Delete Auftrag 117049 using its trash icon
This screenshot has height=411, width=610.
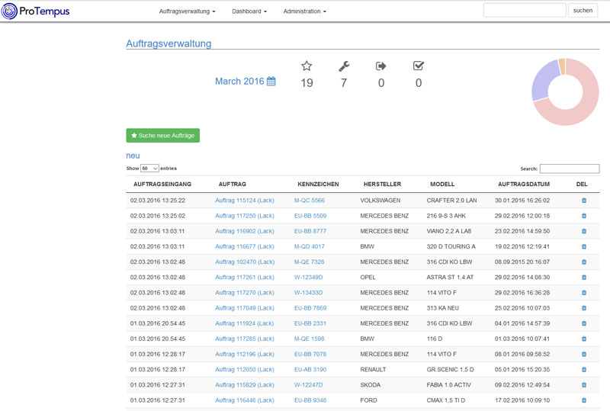point(584,308)
